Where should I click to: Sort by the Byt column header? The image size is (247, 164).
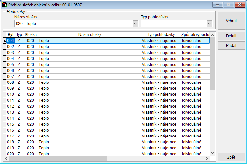11,35
